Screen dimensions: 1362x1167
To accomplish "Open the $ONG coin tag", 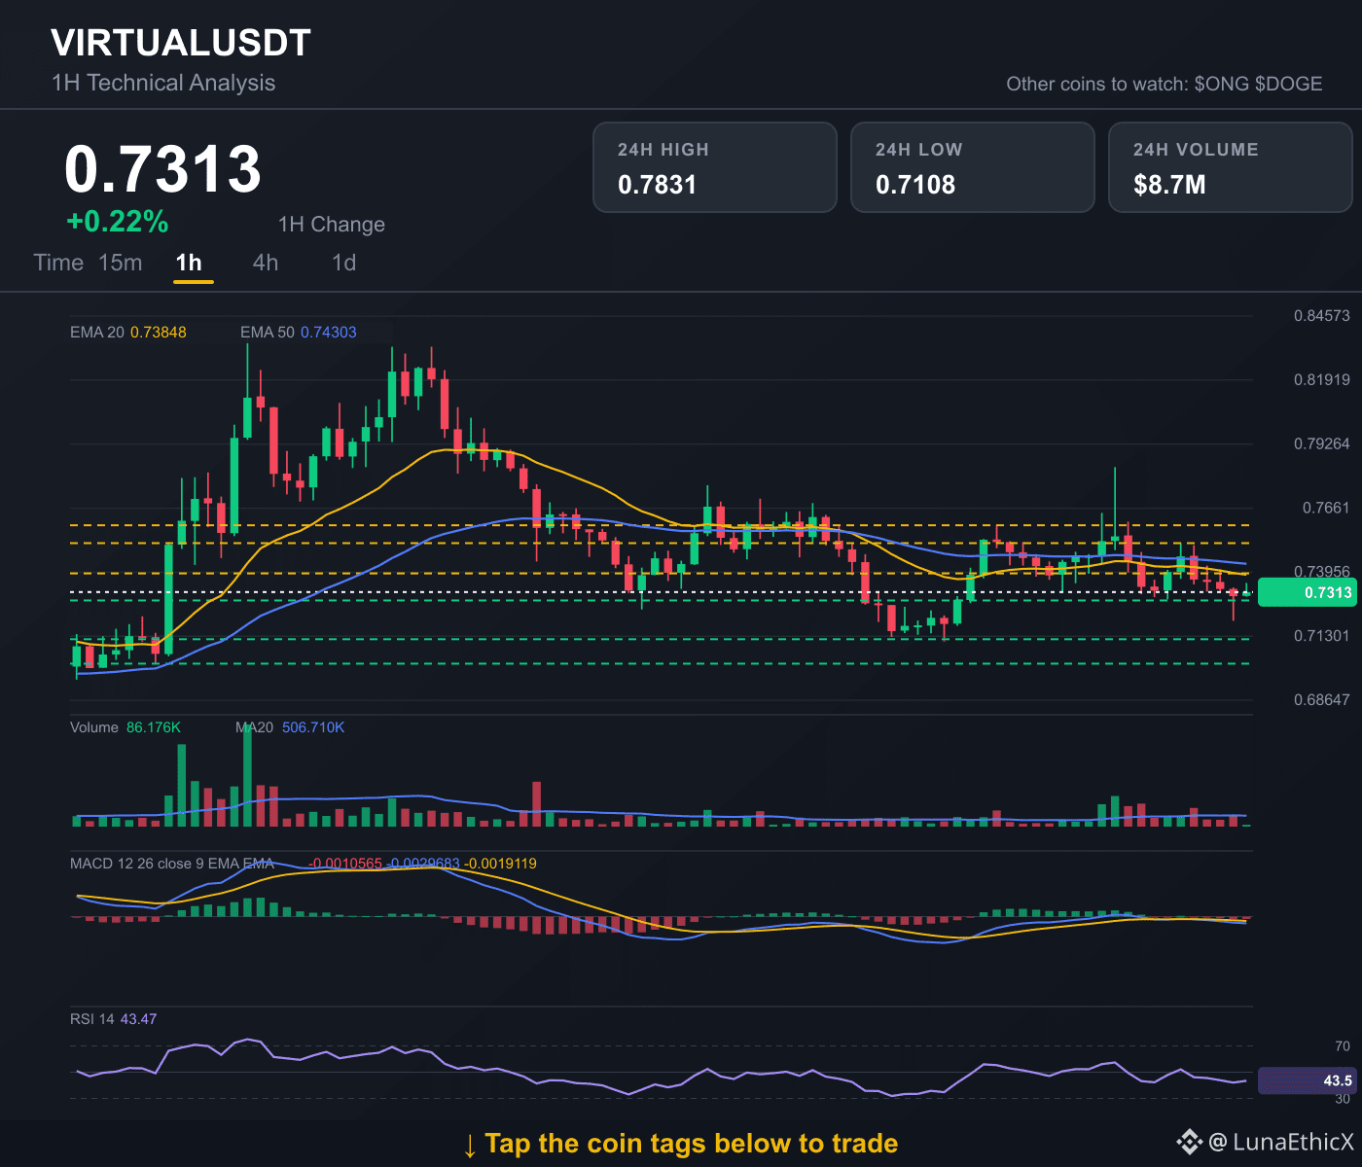I will point(1222,84).
